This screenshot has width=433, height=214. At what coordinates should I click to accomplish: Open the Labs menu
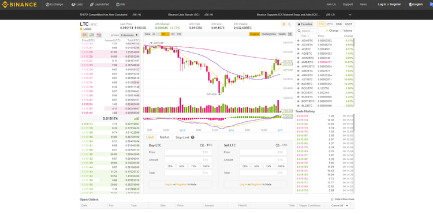tap(77, 5)
